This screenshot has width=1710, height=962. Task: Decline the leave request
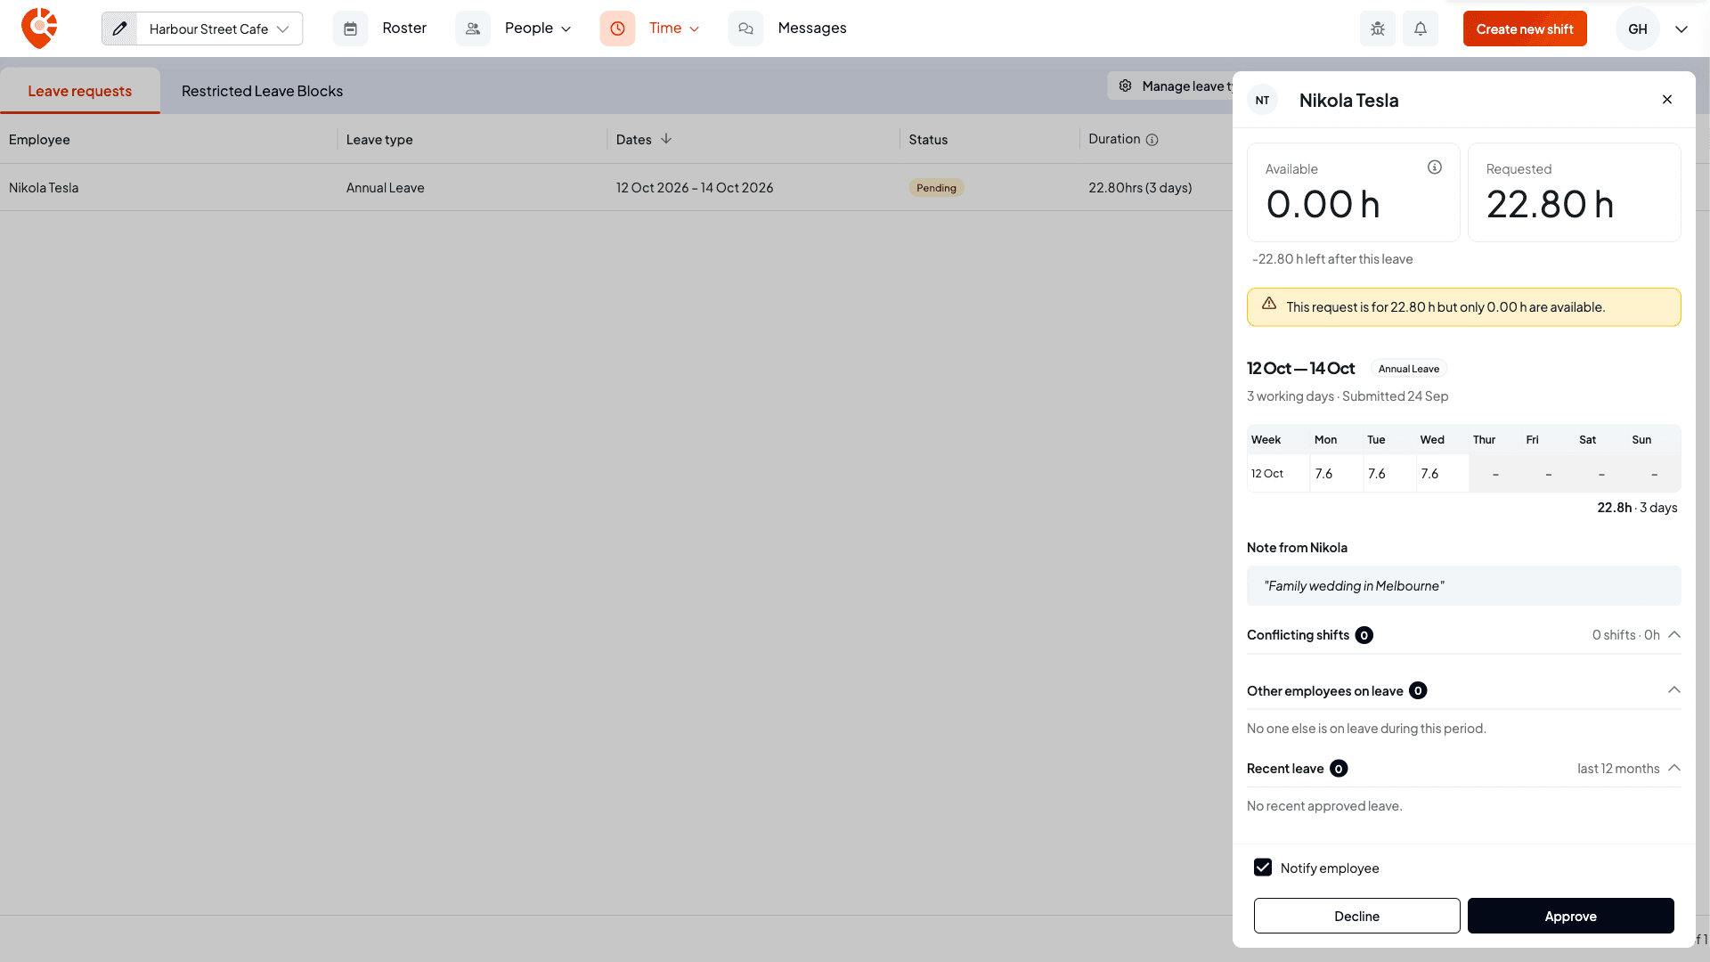(x=1356, y=916)
